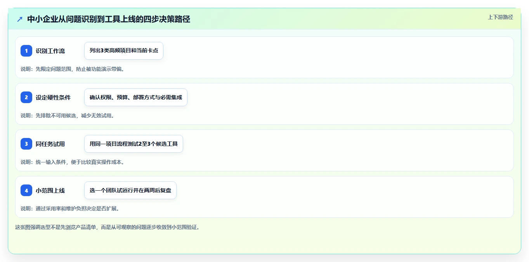
Task: Select the 列出3类高频项目和当前卡点 chip
Action: (124, 51)
